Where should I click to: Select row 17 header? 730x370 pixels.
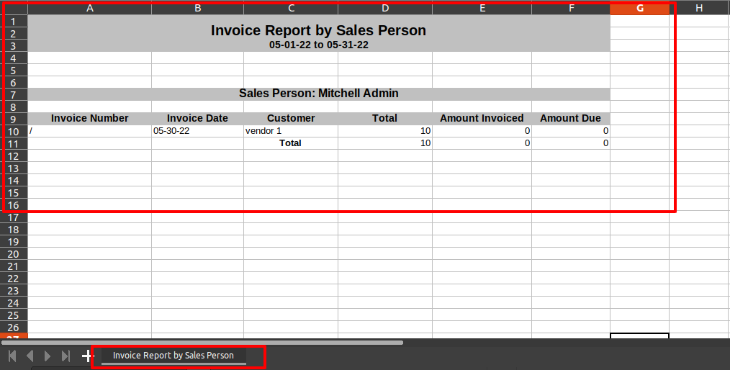tap(14, 217)
